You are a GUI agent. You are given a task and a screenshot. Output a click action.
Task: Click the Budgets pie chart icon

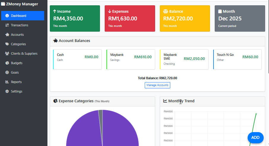point(7,63)
